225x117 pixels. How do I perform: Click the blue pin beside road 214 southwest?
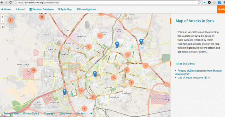pyautogui.click(x=65, y=92)
